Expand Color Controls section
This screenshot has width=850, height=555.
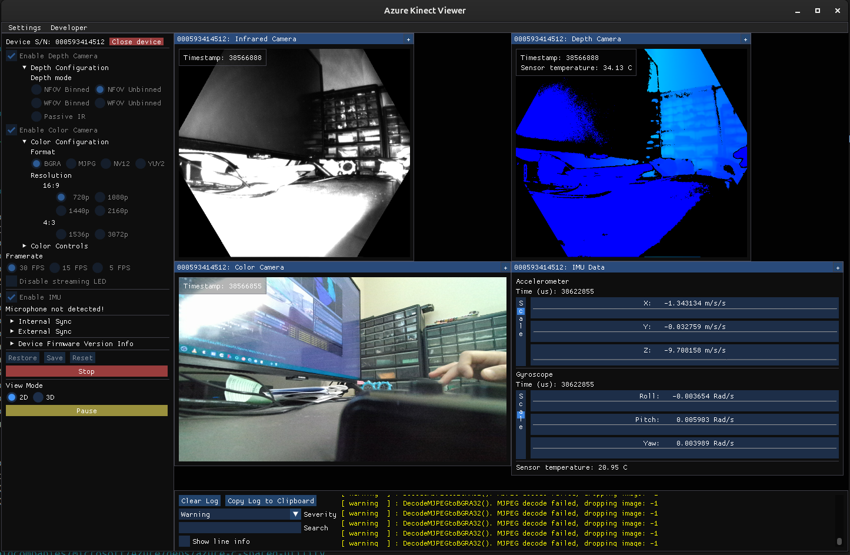pyautogui.click(x=24, y=246)
